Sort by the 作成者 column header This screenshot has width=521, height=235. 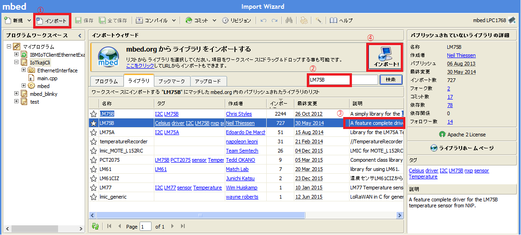tap(245, 103)
